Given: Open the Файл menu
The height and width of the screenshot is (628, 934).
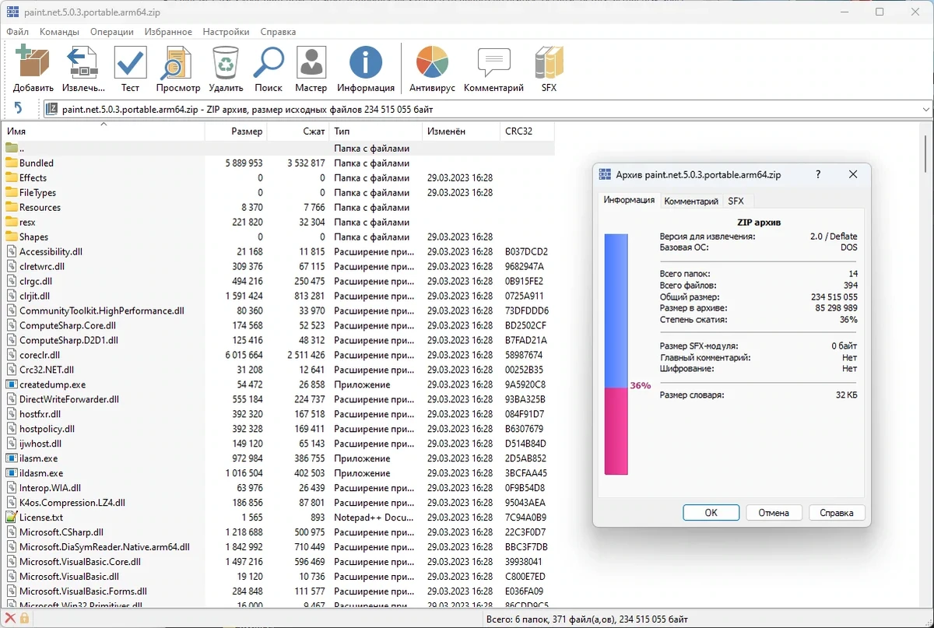Looking at the screenshot, I should point(18,32).
